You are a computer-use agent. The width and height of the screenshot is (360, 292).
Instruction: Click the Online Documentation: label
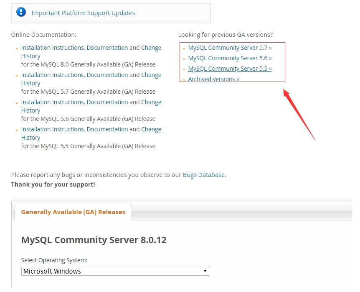(43, 35)
